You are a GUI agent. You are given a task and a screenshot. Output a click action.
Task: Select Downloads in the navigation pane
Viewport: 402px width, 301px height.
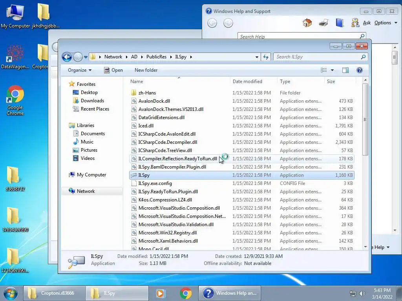pos(92,101)
